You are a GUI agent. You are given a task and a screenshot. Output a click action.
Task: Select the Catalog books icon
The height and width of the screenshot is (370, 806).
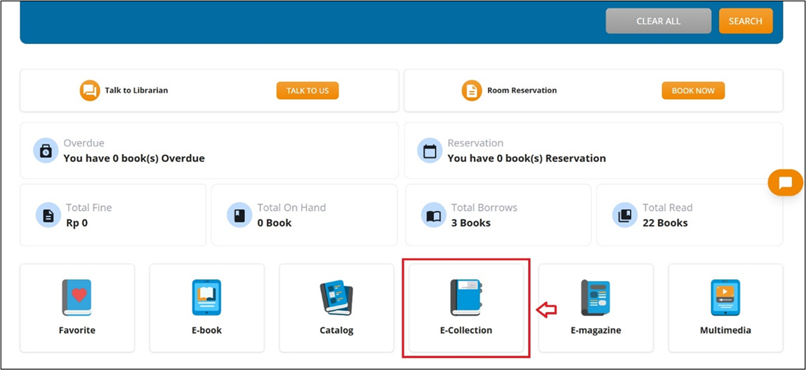tap(336, 298)
